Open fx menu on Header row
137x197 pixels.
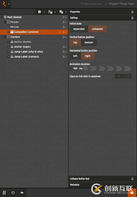tap(65, 22)
